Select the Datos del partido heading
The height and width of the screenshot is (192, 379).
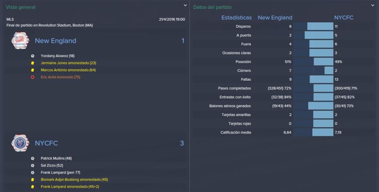coord(212,7)
